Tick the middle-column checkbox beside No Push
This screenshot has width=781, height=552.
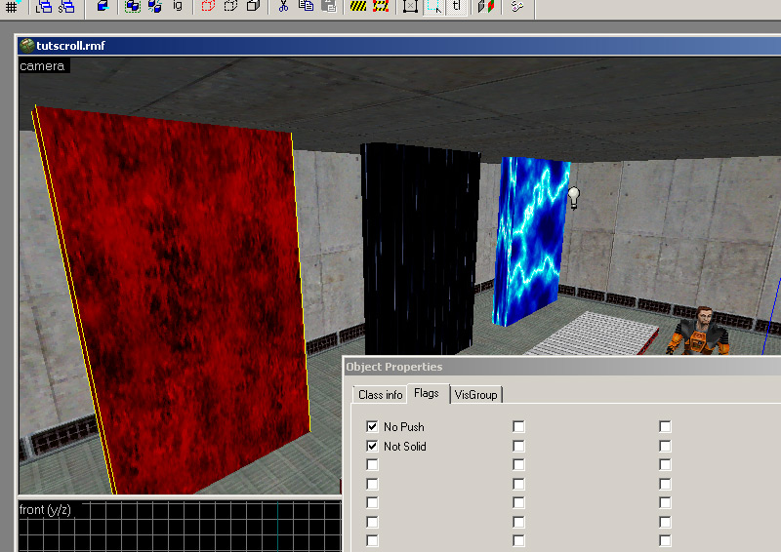(x=518, y=426)
